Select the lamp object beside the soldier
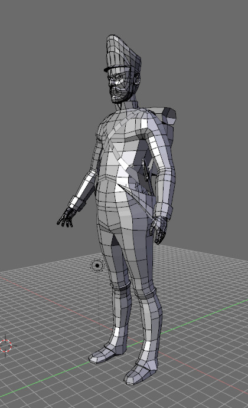Image resolution: width=248 pixels, height=408 pixels. [97, 265]
